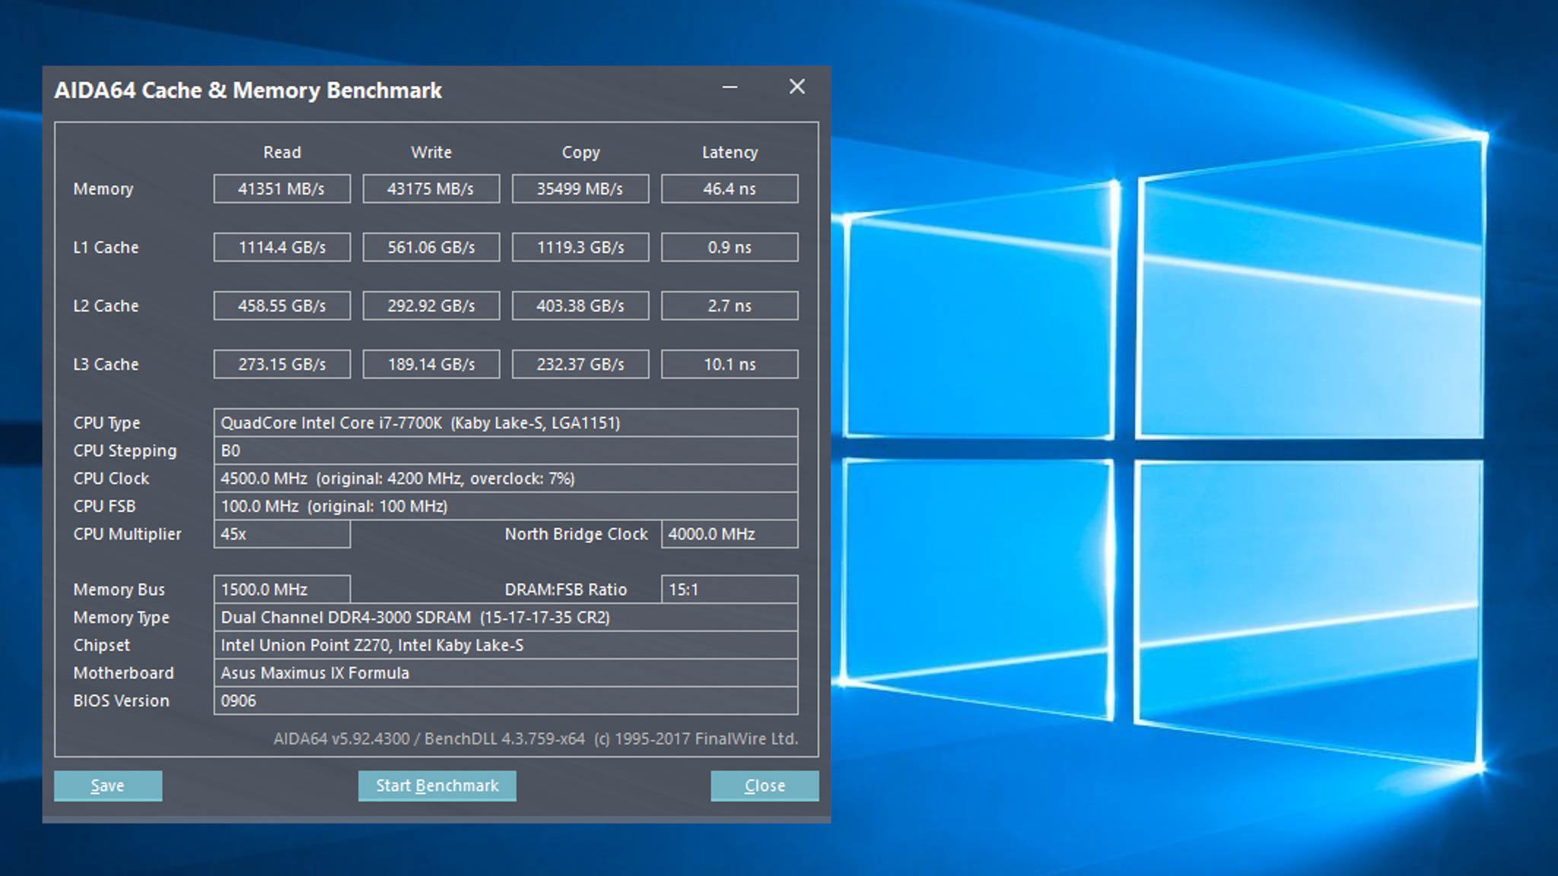Click L1 Cache Copy value 1119.3 GB/s
This screenshot has width=1558, height=876.
(580, 247)
